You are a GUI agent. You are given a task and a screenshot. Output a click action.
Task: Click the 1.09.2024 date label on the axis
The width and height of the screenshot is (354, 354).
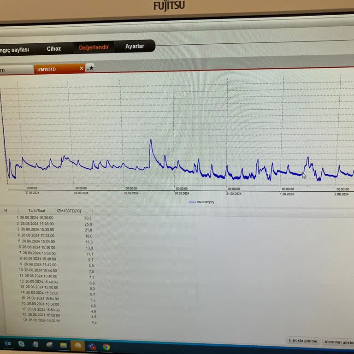pos(287,194)
